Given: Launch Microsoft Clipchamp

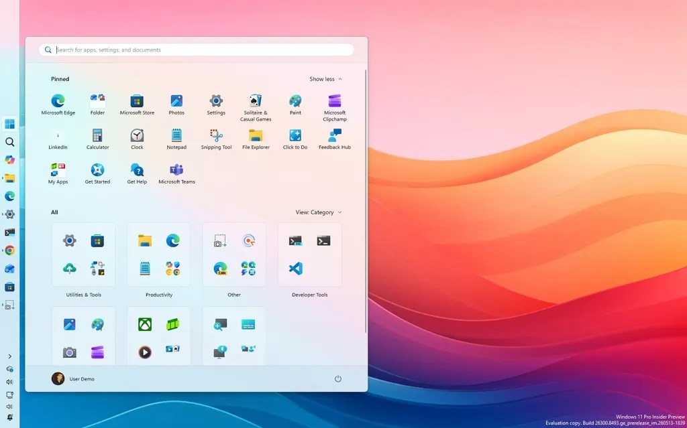Looking at the screenshot, I should pos(335,108).
